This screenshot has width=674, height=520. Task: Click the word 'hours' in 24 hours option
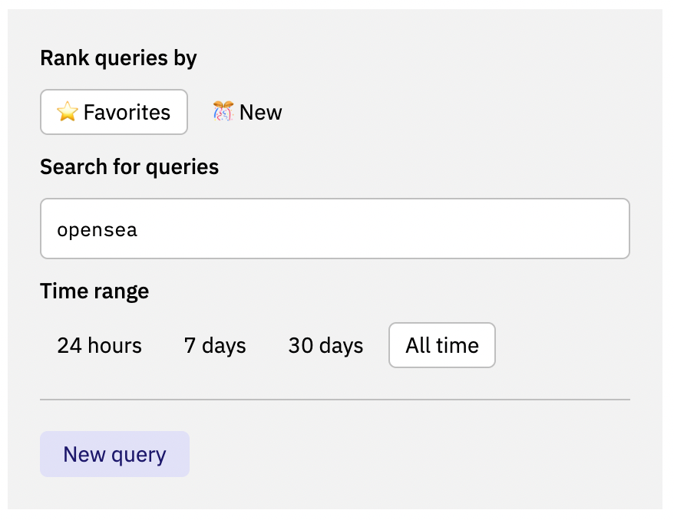point(115,346)
